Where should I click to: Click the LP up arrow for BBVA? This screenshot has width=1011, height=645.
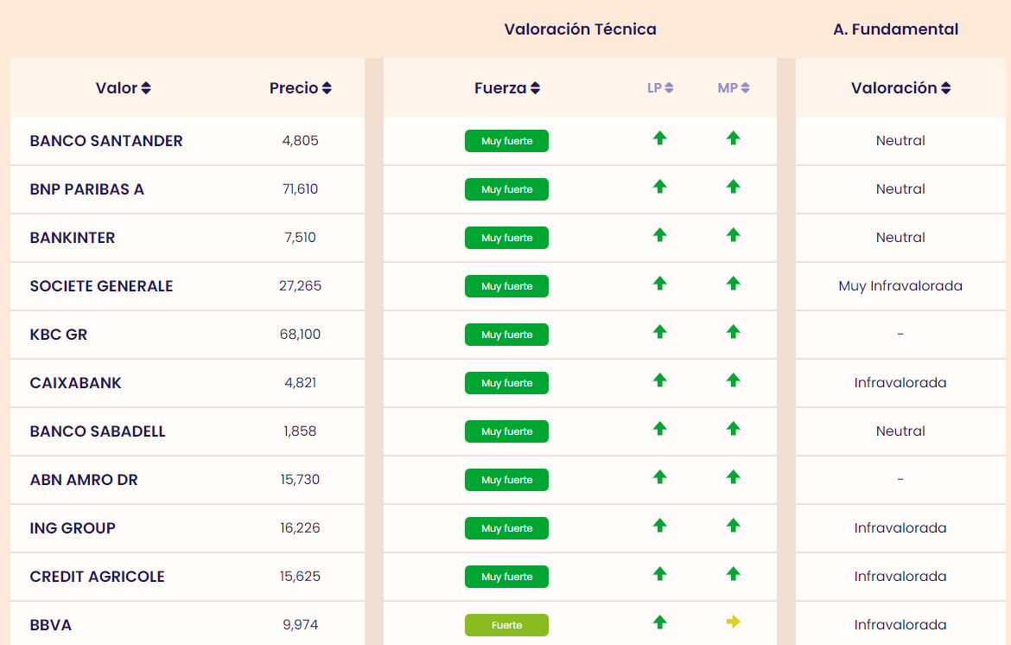[660, 622]
